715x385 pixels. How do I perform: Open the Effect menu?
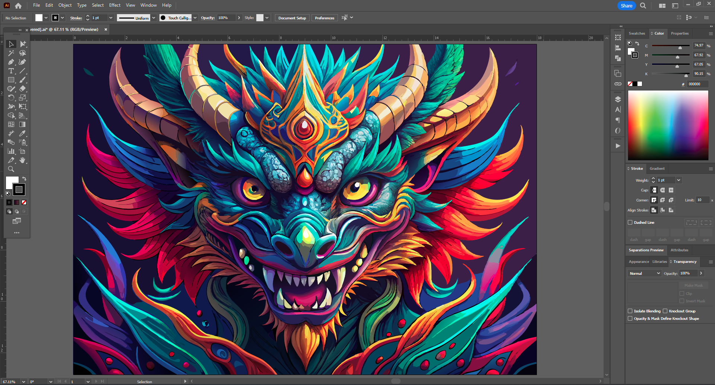tap(115, 5)
